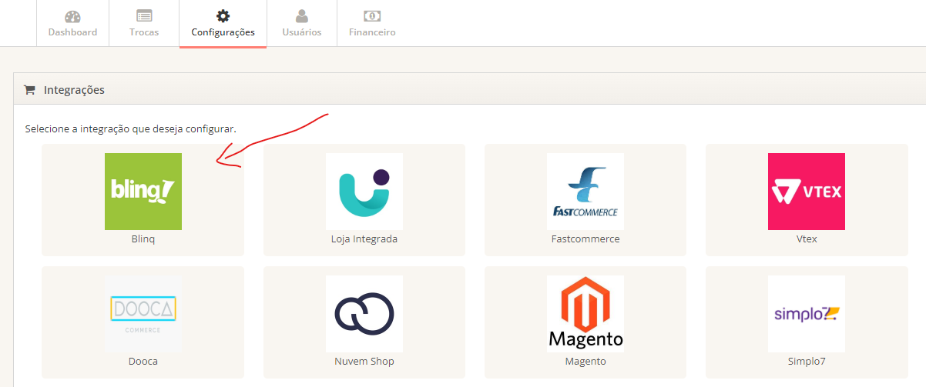This screenshot has height=387, width=926.
Task: Select the Configurações tab label
Action: point(223,32)
